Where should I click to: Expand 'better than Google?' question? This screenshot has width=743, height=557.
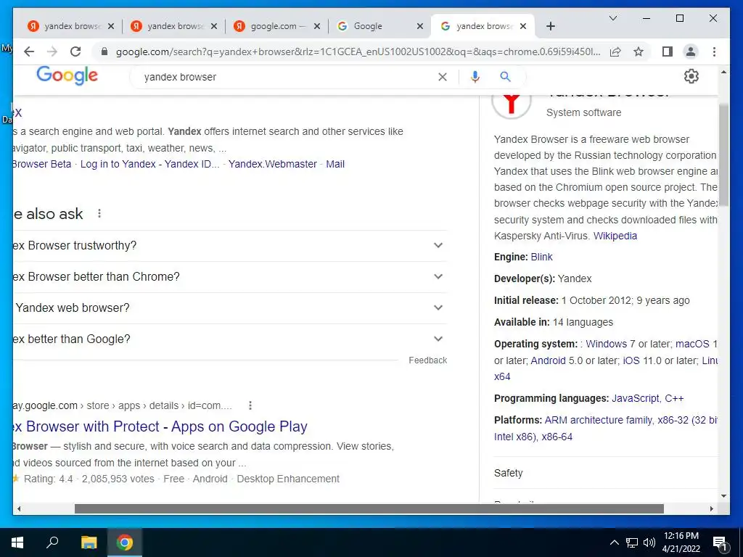pos(230,339)
